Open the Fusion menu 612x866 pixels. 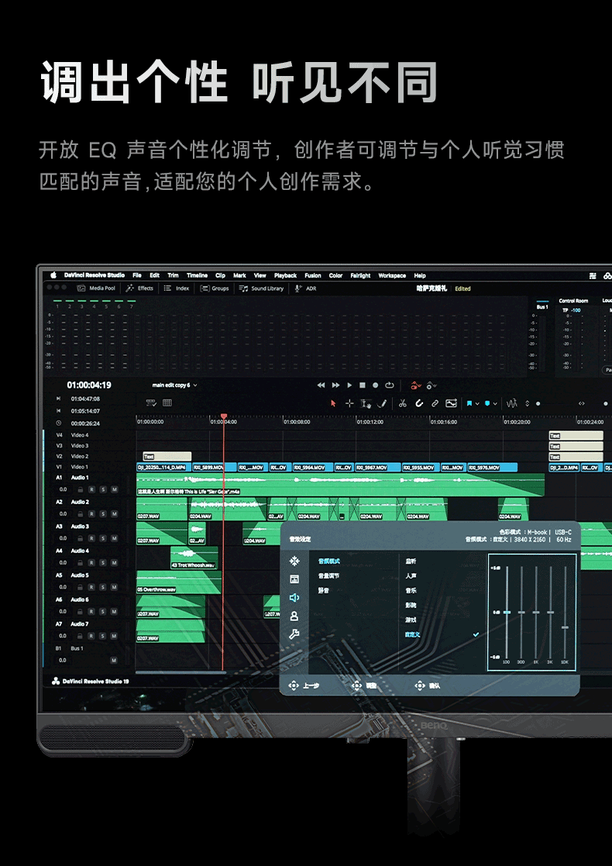pos(313,275)
